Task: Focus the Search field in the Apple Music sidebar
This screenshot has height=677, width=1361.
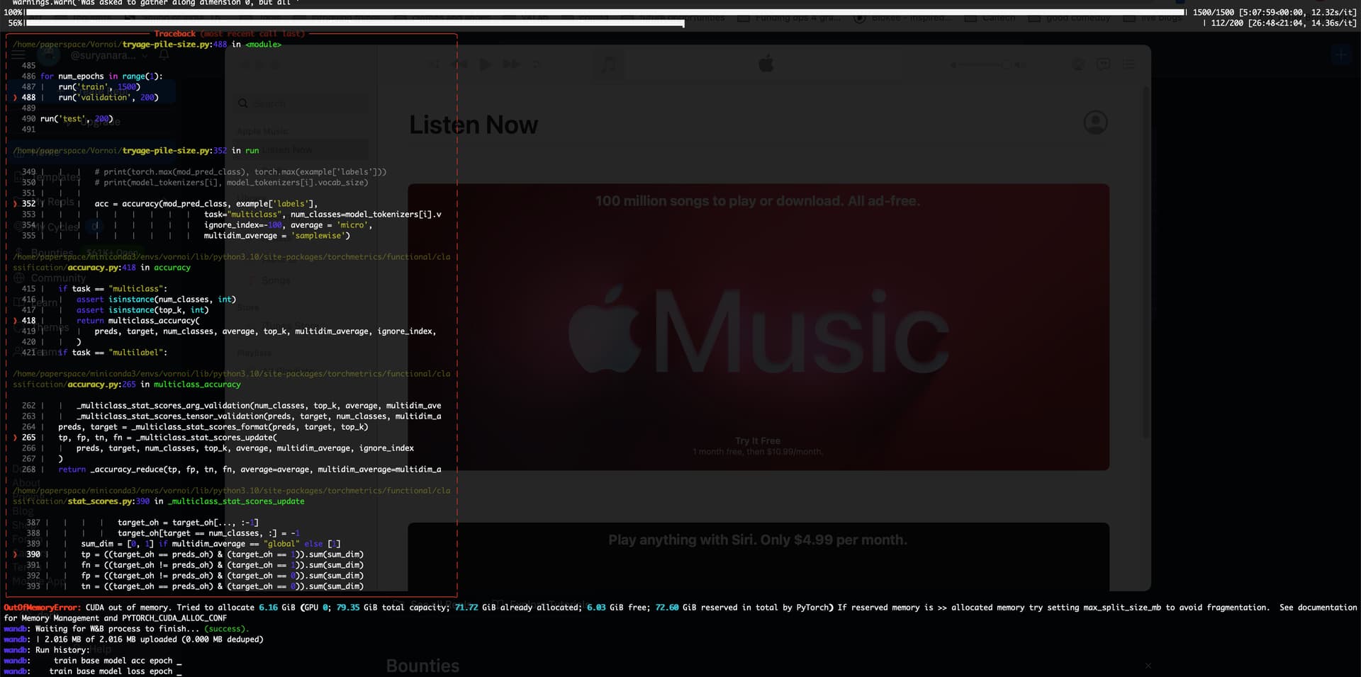Action: tap(301, 103)
